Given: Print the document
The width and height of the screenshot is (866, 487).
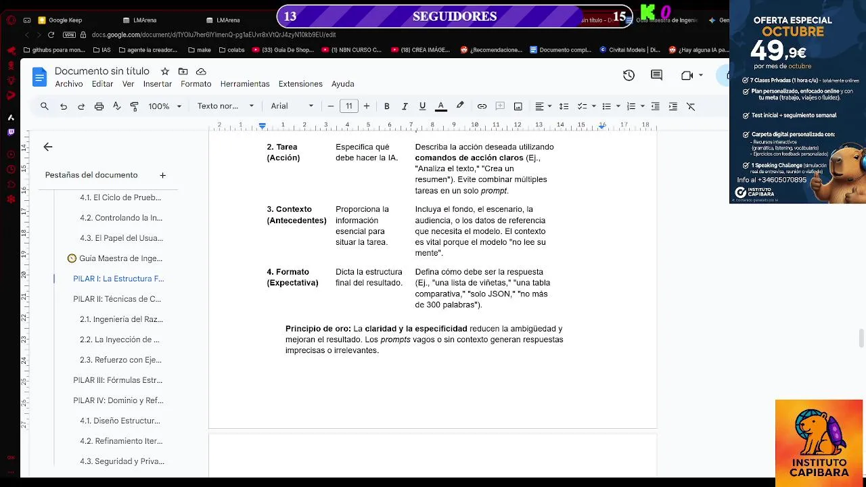Looking at the screenshot, I should (99, 106).
